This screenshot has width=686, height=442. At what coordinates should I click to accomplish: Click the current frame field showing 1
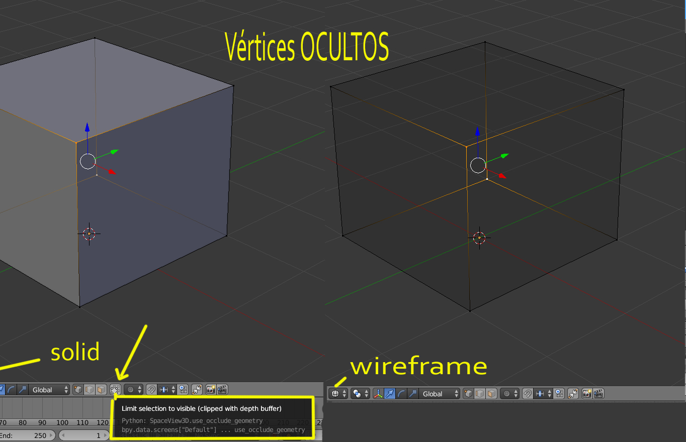click(x=83, y=435)
